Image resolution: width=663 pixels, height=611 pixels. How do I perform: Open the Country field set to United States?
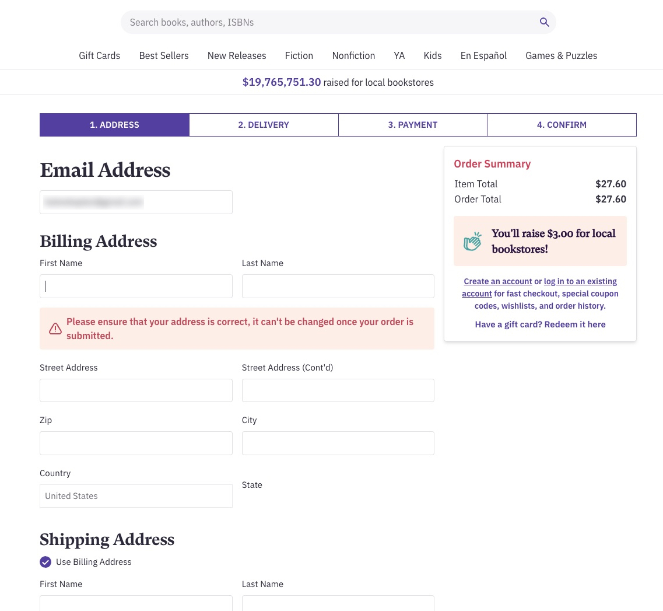(x=136, y=496)
